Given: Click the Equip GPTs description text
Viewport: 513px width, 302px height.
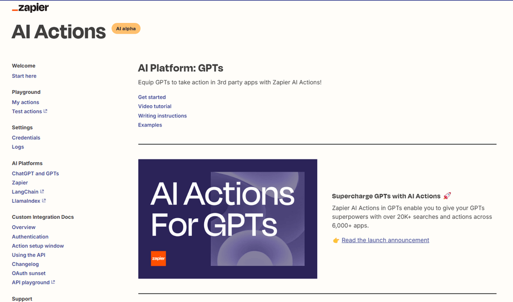Looking at the screenshot, I should (x=230, y=82).
